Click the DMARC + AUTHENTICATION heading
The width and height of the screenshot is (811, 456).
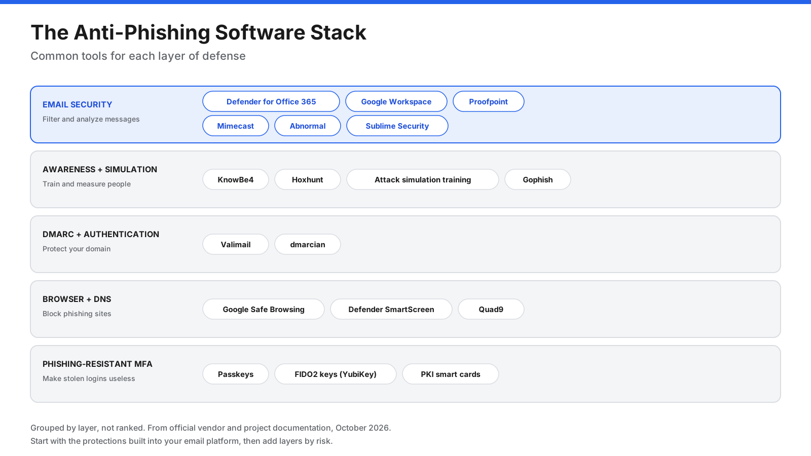click(101, 234)
